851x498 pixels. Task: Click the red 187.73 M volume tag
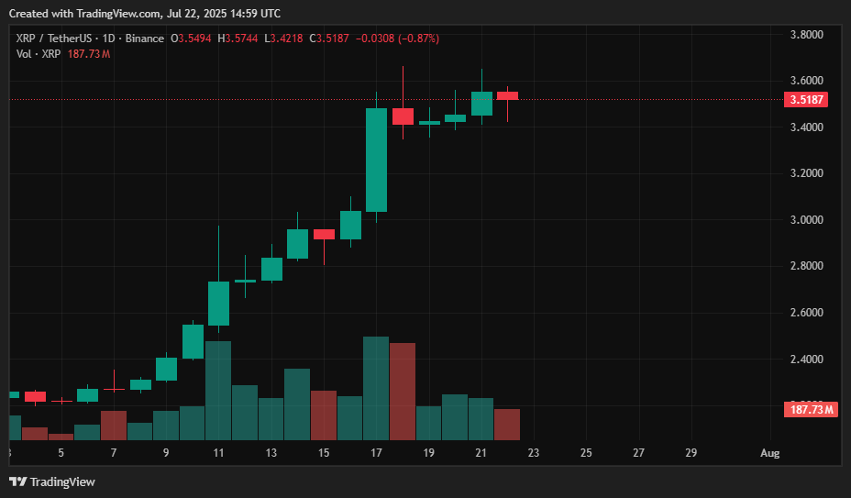812,409
